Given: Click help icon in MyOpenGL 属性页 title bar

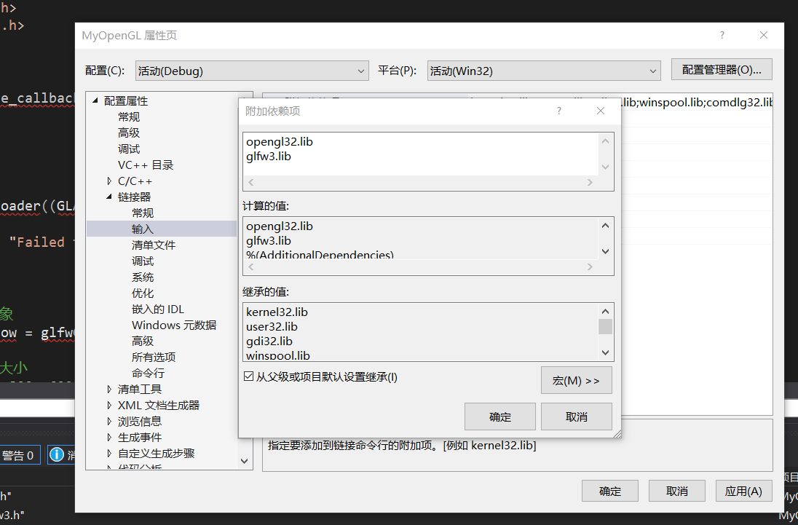Looking at the screenshot, I should (722, 35).
